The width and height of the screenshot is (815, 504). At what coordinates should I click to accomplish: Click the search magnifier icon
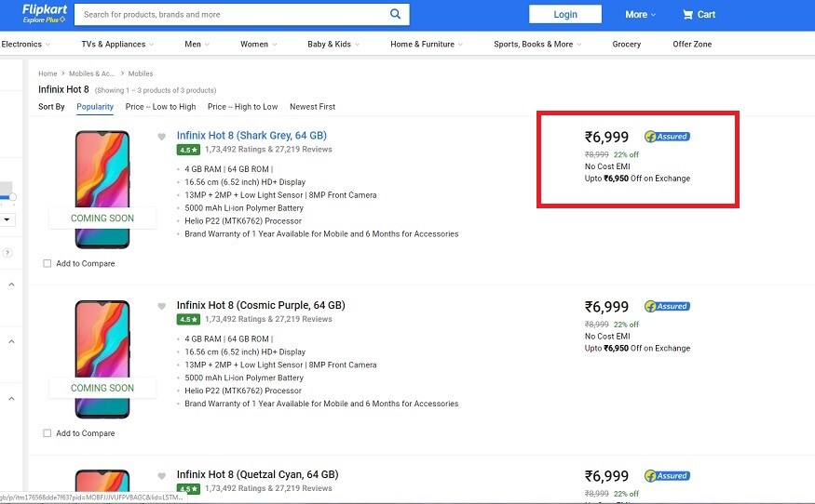pyautogui.click(x=396, y=14)
